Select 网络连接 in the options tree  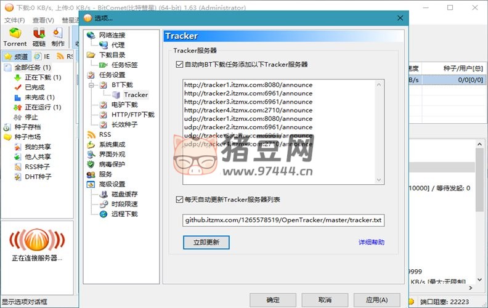point(112,35)
